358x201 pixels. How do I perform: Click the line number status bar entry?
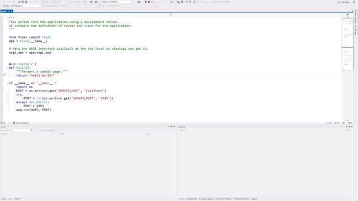pyautogui.click(x=329, y=123)
